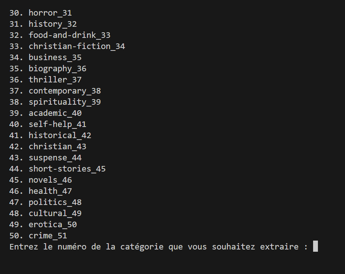345x274 pixels.
Task: Click the history_32 text line
Action: point(53,24)
